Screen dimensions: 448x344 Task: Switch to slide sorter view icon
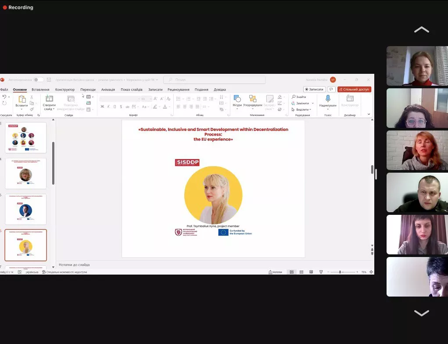tap(301, 272)
